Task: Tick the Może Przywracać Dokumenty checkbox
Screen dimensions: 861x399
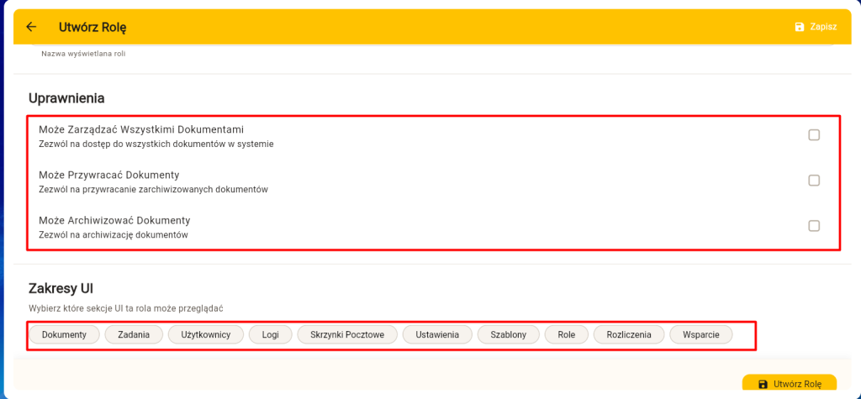Action: [813, 181]
